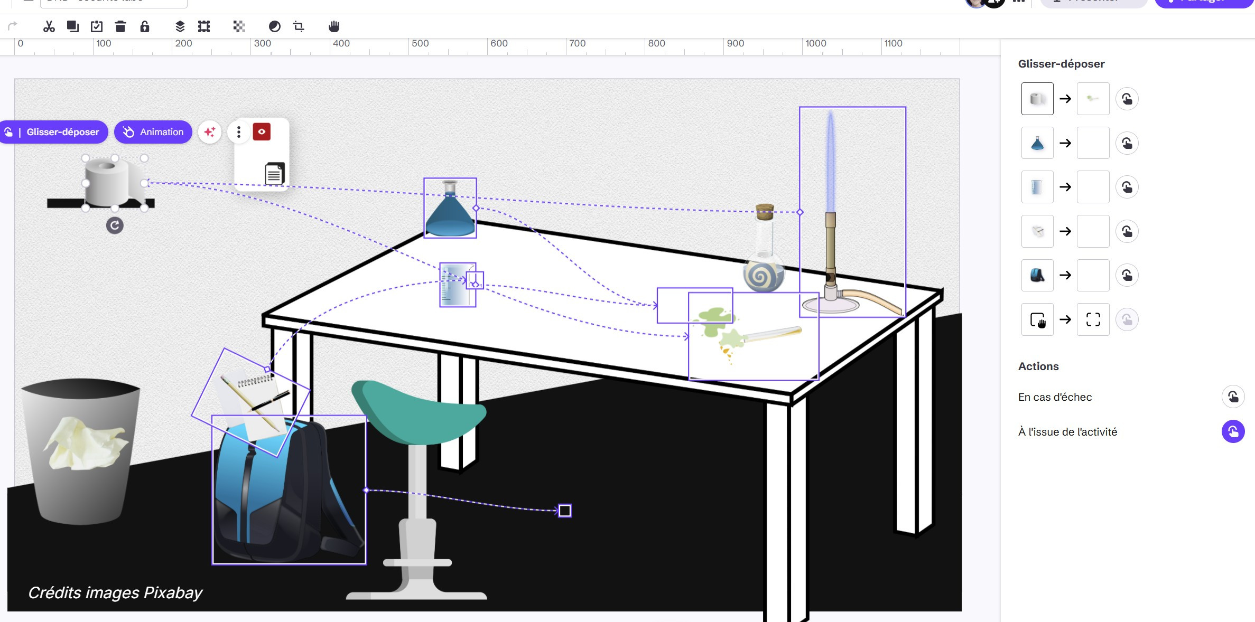1255x622 pixels.
Task: Click the scissors cut icon
Action: [x=49, y=26]
